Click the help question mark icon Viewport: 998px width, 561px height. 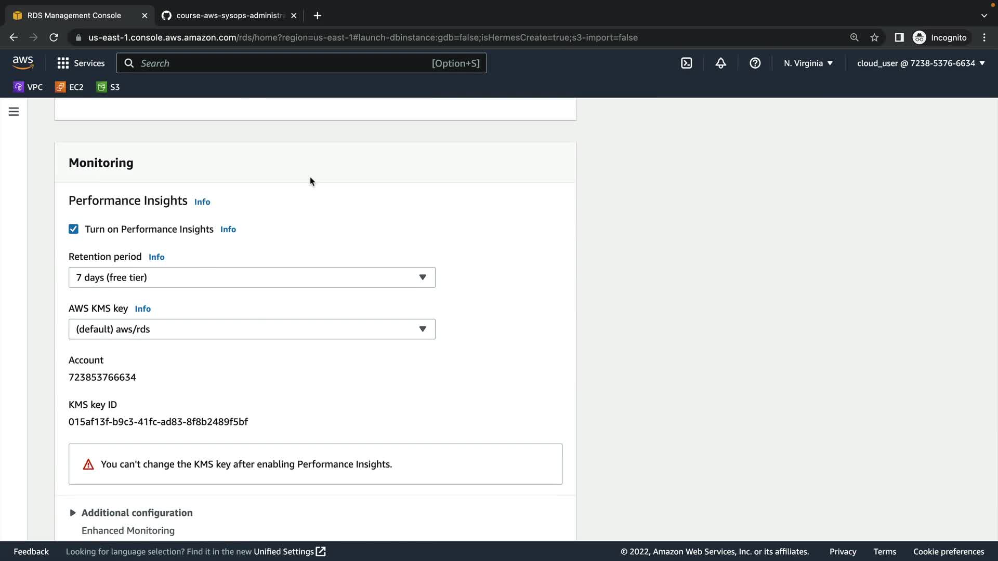[x=755, y=63]
